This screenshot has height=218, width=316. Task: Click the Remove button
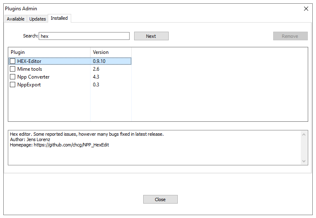click(x=290, y=36)
